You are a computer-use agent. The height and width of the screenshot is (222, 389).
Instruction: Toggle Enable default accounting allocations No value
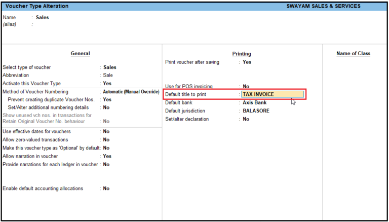106,189
